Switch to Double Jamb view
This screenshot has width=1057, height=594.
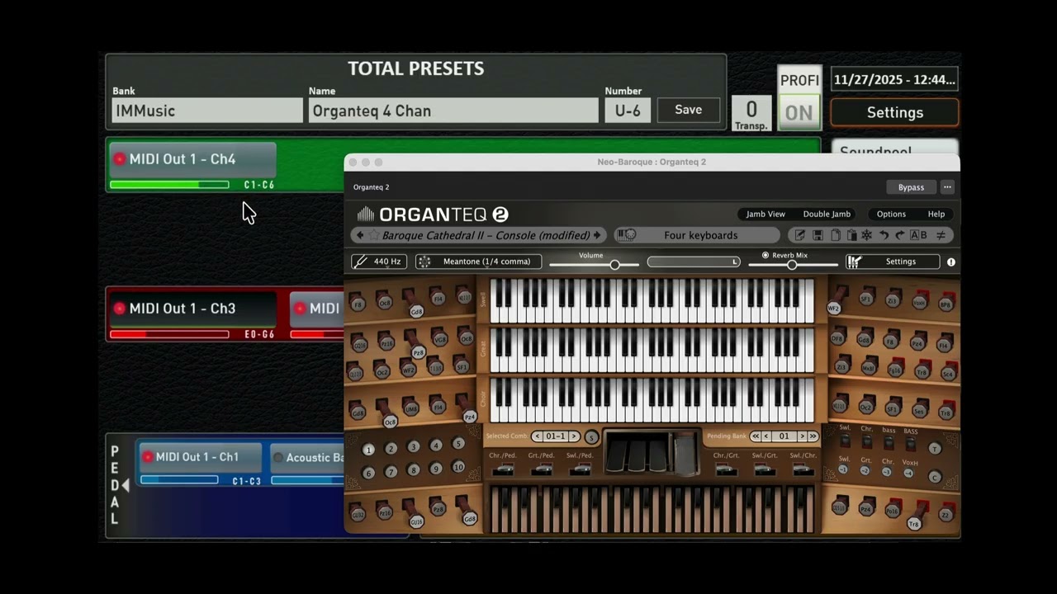click(827, 214)
